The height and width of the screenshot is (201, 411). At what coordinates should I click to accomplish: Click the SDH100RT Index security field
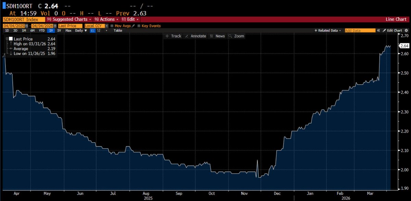click(24, 19)
